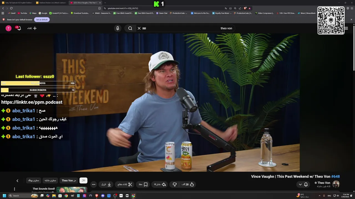Screen dimensions: 355x199
Task: Click the Brave Shields lion icon
Action: pos(245,8)
